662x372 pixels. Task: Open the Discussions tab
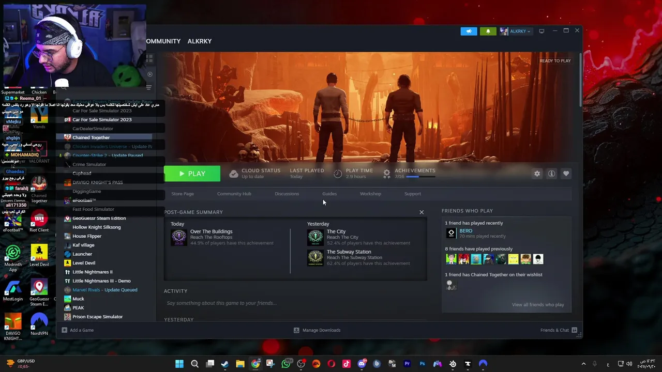pos(287,194)
